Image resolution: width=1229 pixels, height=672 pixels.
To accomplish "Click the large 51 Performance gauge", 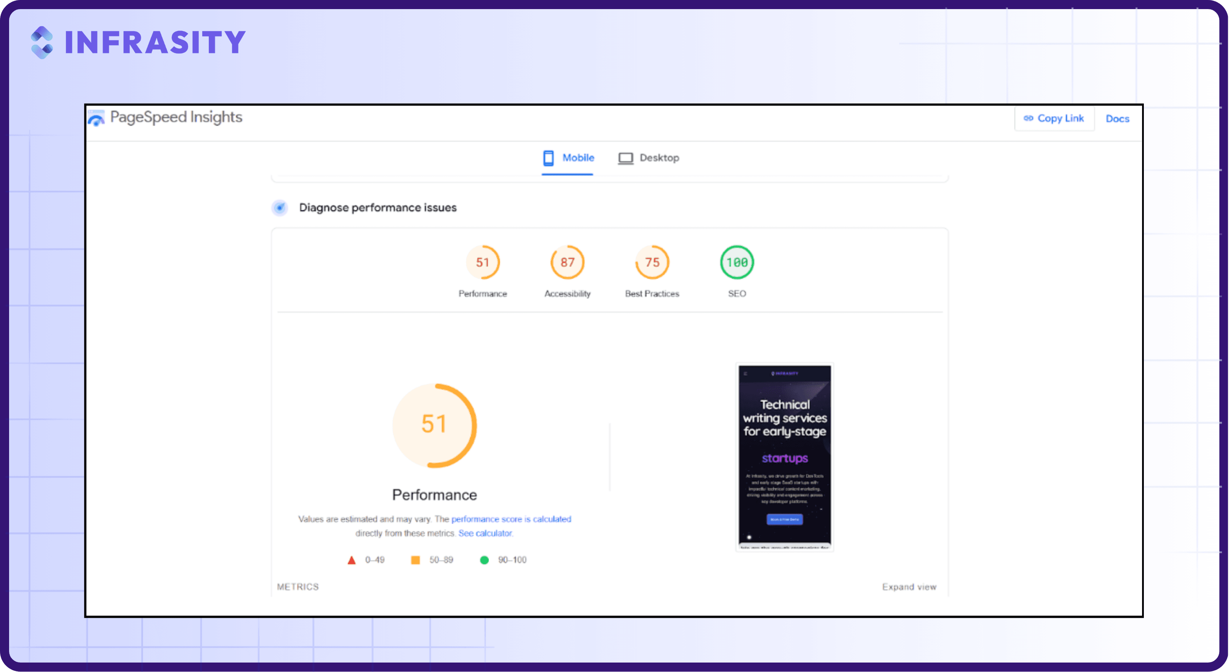I will [435, 425].
